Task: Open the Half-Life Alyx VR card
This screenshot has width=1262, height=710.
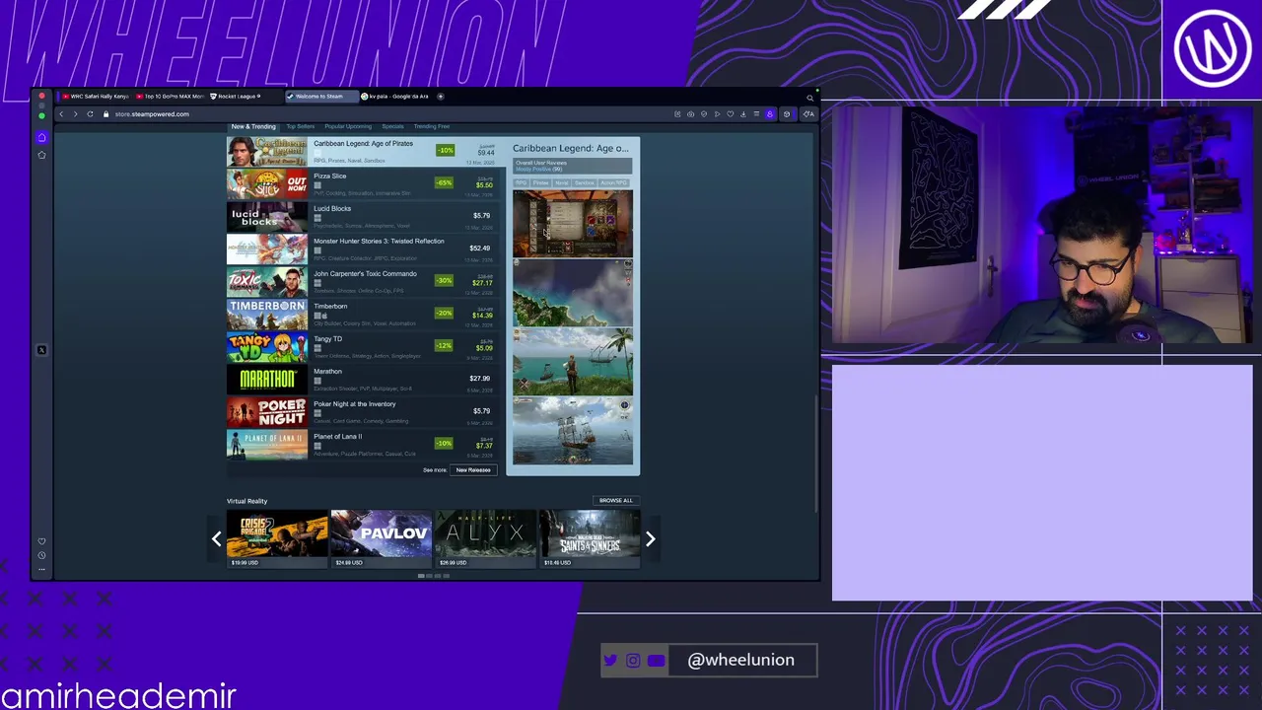Action: coord(485,538)
